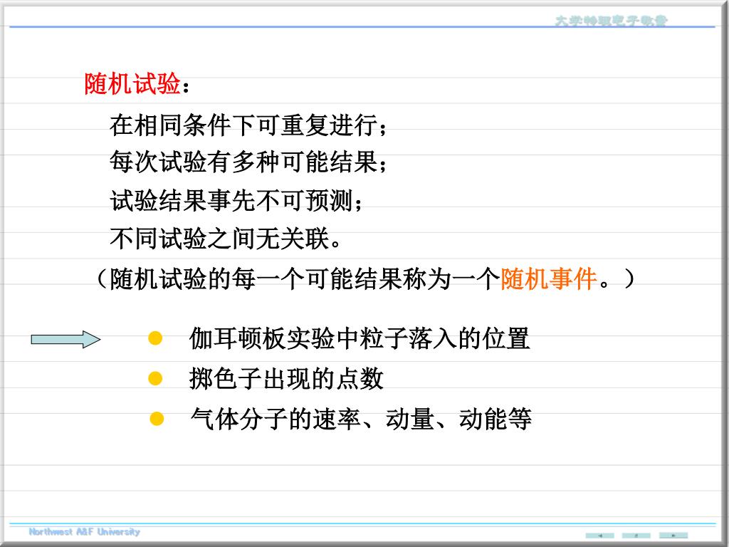This screenshot has height=547, width=729.
Task: Click the line 在相同条件下可重复进行
Action: coord(248,125)
